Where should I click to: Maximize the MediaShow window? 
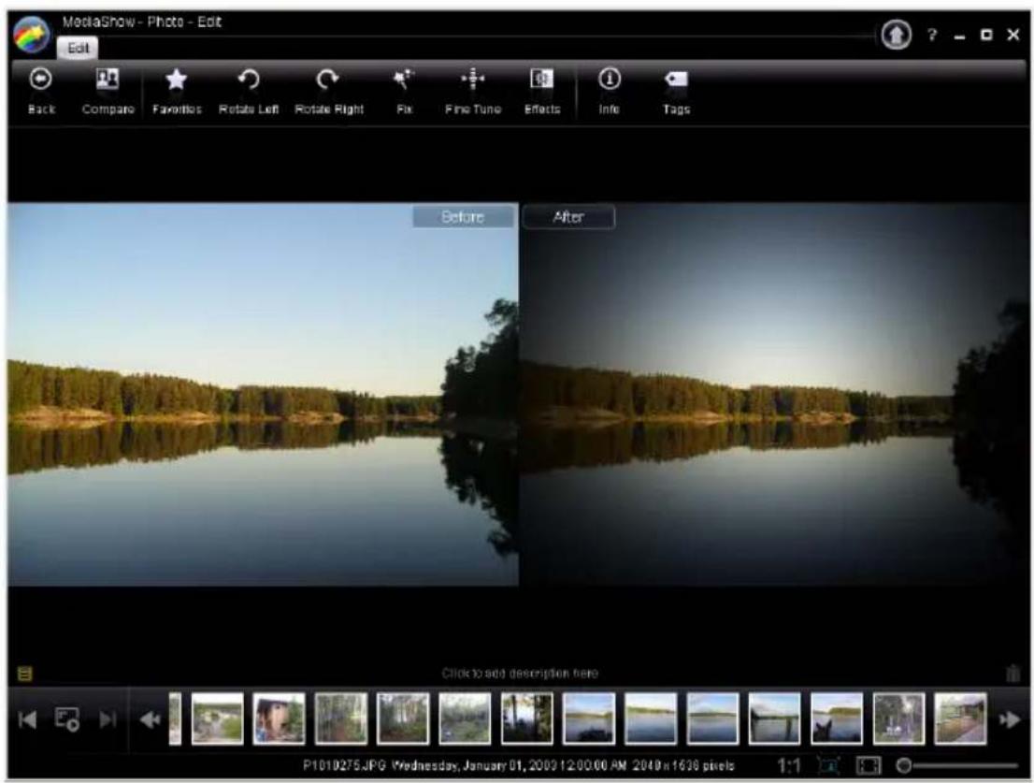tap(986, 35)
